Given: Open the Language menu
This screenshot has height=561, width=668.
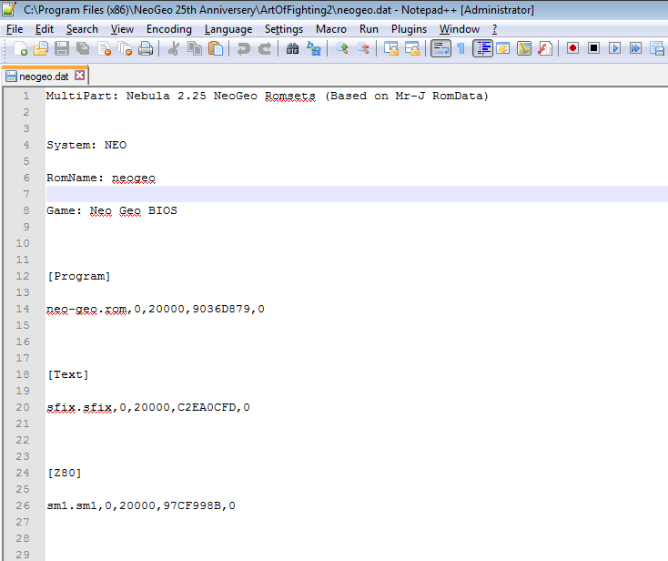Looking at the screenshot, I should pyautogui.click(x=228, y=29).
